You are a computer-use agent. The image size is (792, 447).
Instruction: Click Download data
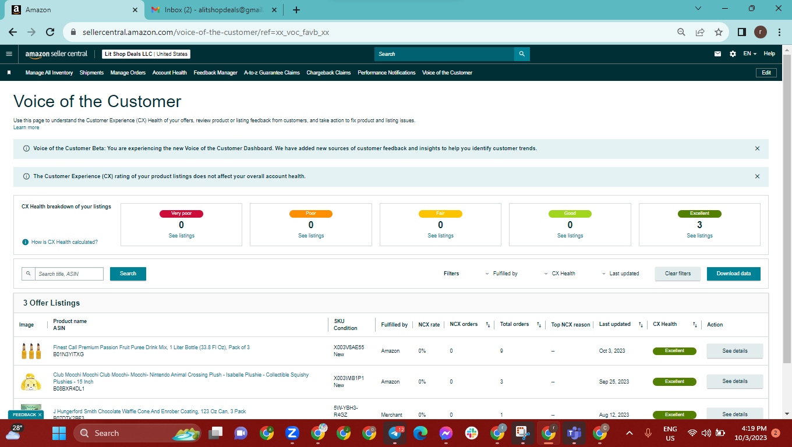[734, 274]
